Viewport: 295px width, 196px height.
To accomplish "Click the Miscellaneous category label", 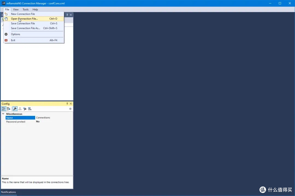I will point(14,114).
